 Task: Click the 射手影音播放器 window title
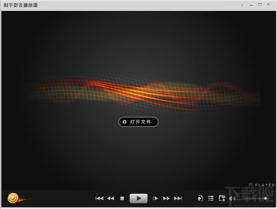pyautogui.click(x=21, y=5)
